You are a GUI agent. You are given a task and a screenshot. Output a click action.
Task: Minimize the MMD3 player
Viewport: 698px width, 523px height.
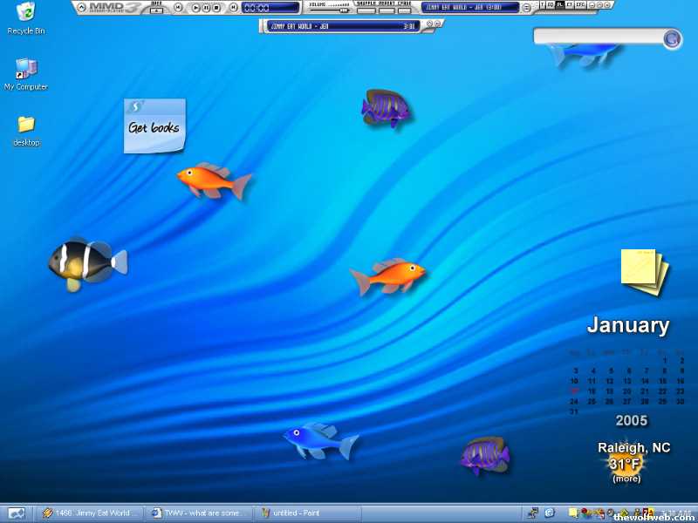(592, 5)
